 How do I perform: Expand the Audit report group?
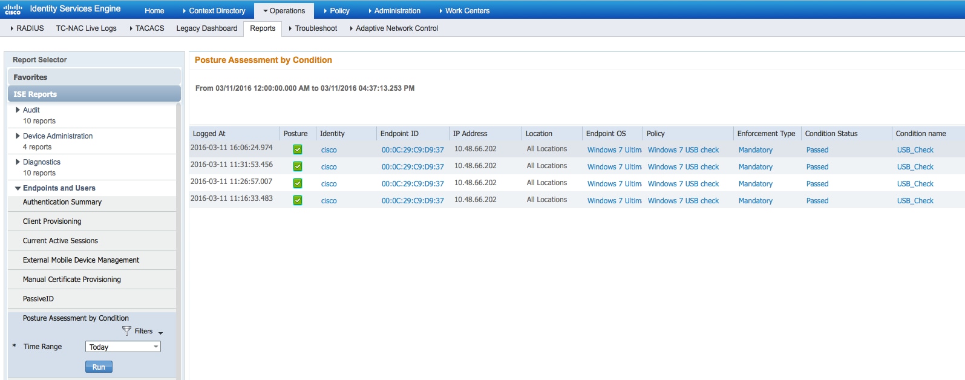pyautogui.click(x=18, y=110)
